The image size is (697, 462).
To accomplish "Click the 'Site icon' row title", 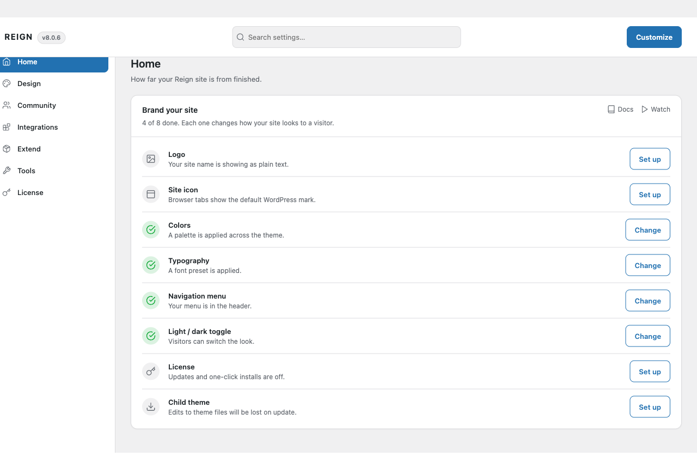I will pyautogui.click(x=183, y=190).
